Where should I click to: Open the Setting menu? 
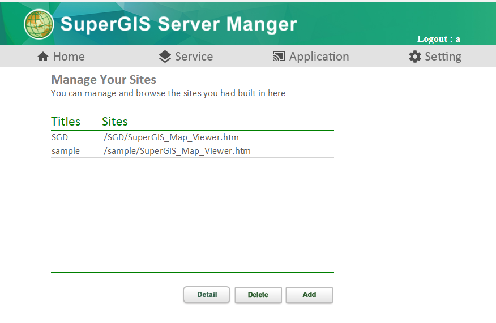(x=435, y=57)
